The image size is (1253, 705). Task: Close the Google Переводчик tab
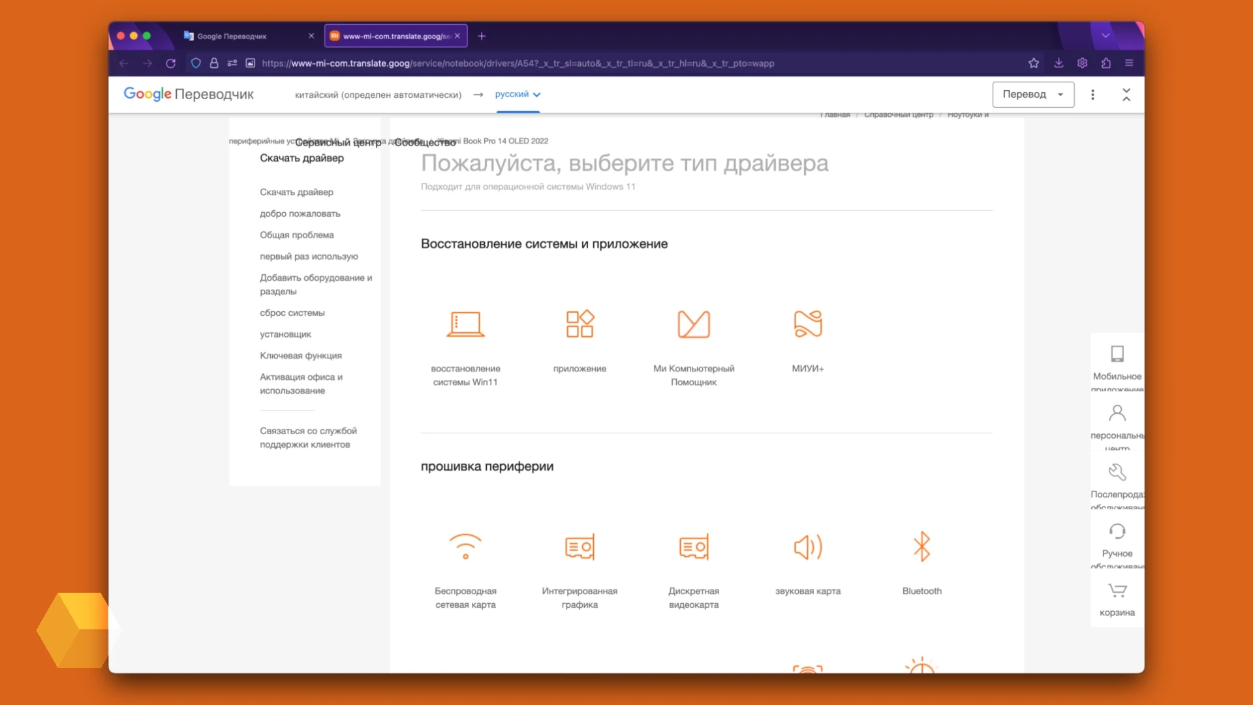[311, 36]
